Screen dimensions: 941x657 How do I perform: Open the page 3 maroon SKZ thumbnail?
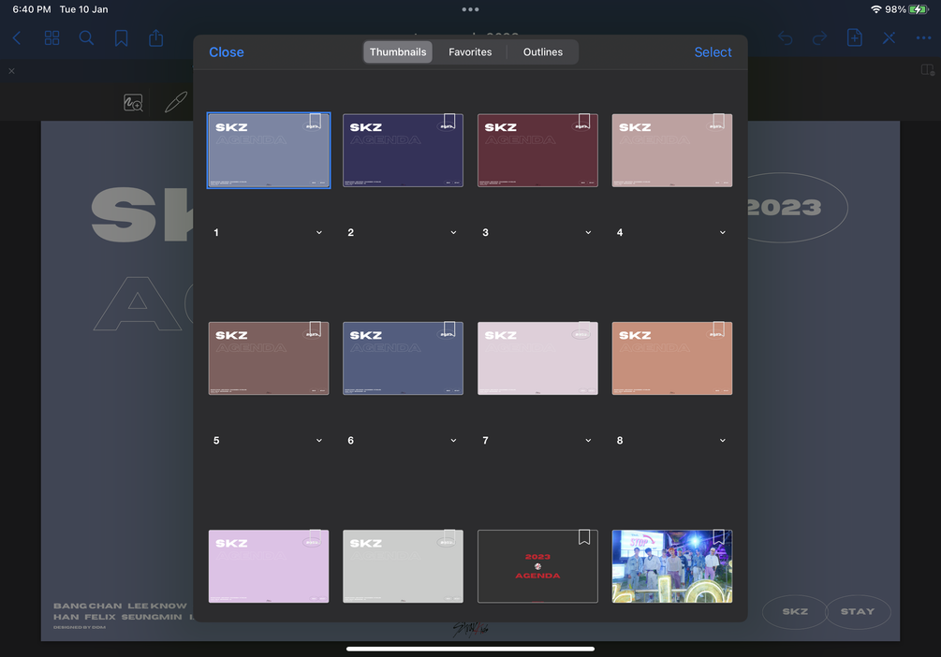[537, 151]
